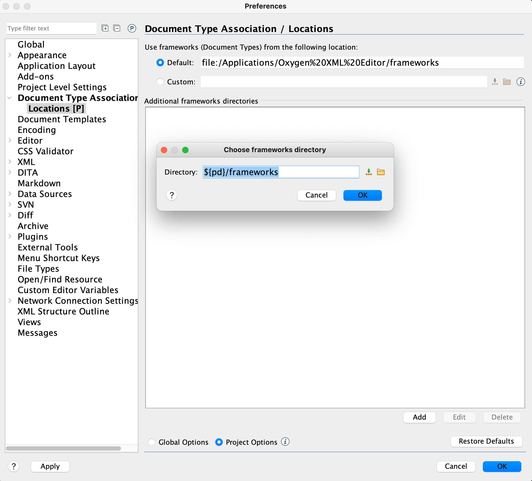The height and width of the screenshot is (481, 532).
Task: Select the Global Options radio button
Action: (x=152, y=442)
